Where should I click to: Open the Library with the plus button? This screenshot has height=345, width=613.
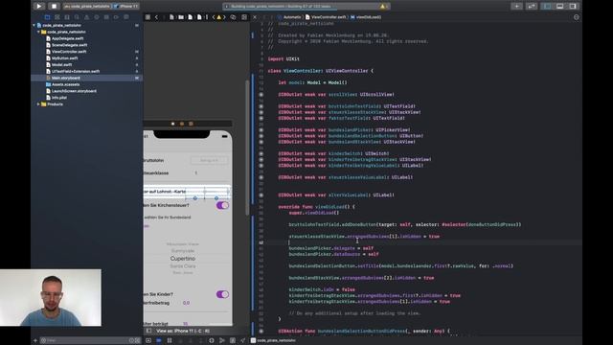point(517,7)
